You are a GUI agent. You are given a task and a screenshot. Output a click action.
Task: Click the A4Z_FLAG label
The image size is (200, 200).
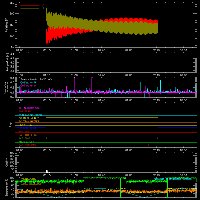click(24, 138)
